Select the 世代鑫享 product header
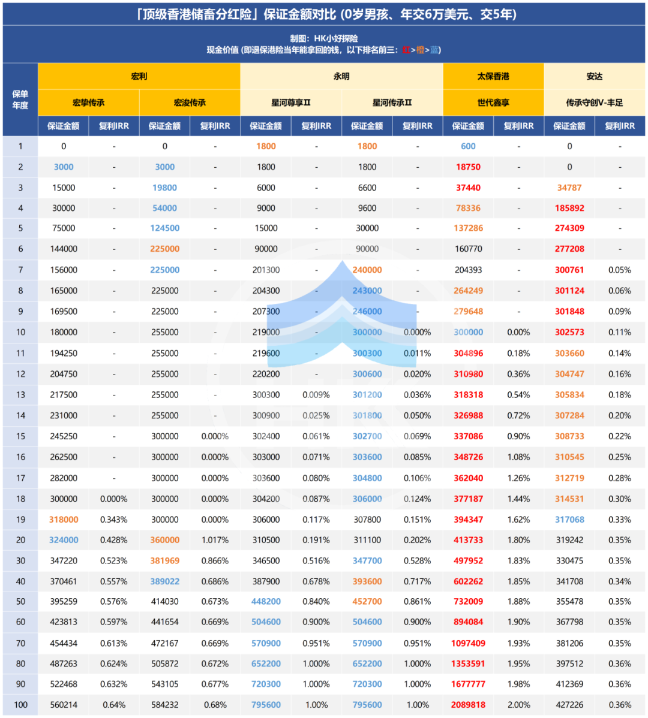This screenshot has height=718, width=648. click(493, 102)
